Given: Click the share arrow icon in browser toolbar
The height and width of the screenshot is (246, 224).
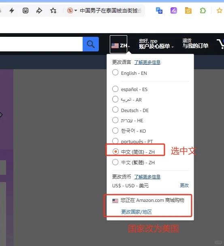Looking at the screenshot, I should pyautogui.click(x=39, y=11).
